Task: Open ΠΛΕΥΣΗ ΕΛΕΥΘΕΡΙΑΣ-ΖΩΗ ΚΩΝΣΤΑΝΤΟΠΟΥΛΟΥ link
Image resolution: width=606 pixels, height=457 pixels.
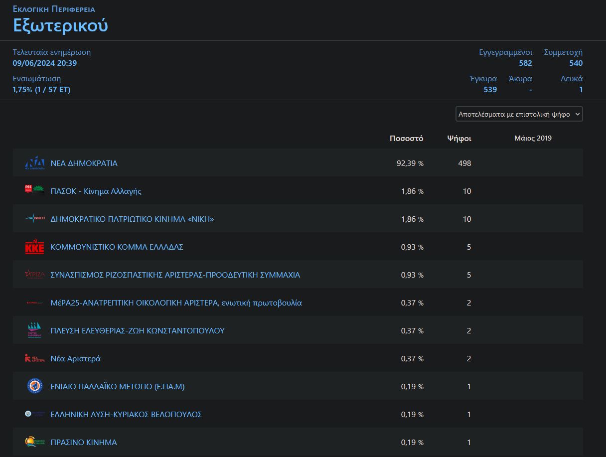Action: (138, 331)
